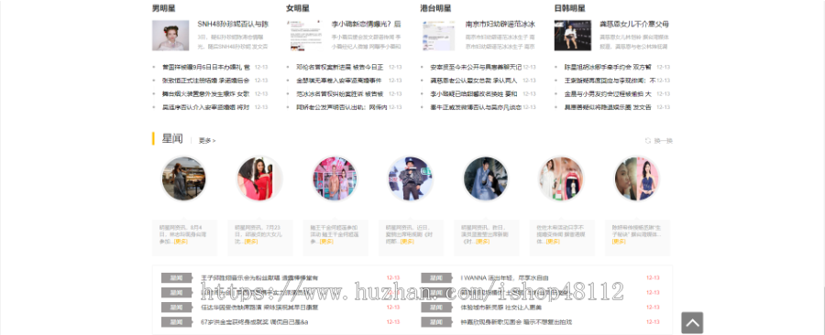Open the SNH48 article thumbnail under 男明星
Viewport: 825px width, 335px height.
[170, 35]
